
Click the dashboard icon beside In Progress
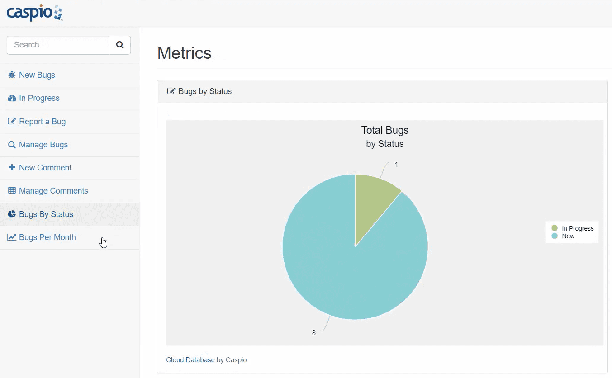pyautogui.click(x=12, y=99)
